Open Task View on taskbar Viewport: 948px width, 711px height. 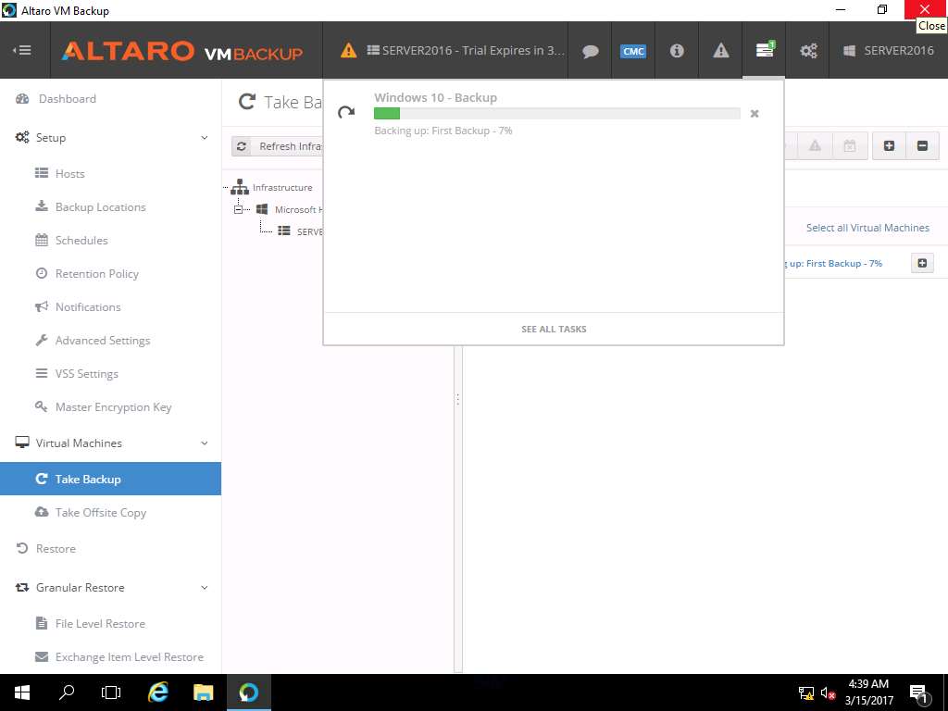pyautogui.click(x=111, y=692)
